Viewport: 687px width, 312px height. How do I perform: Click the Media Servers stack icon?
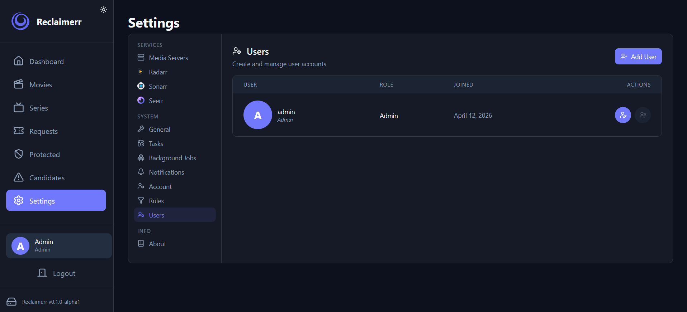pos(141,57)
